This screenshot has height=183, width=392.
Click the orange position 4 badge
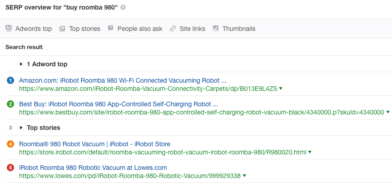click(x=10, y=144)
